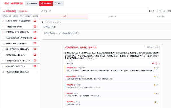Click the red flag icon on trending row 1

click(35, 21)
